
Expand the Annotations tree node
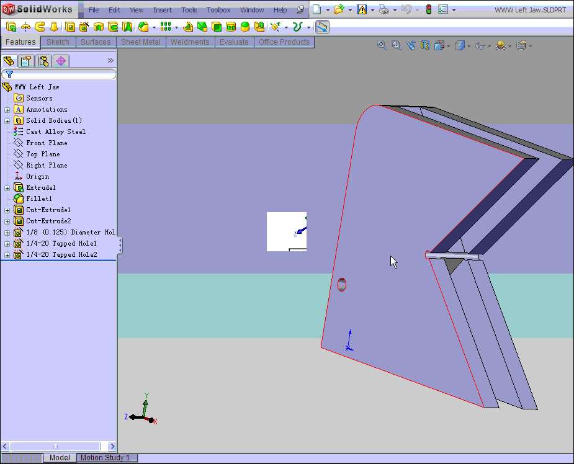click(x=7, y=110)
